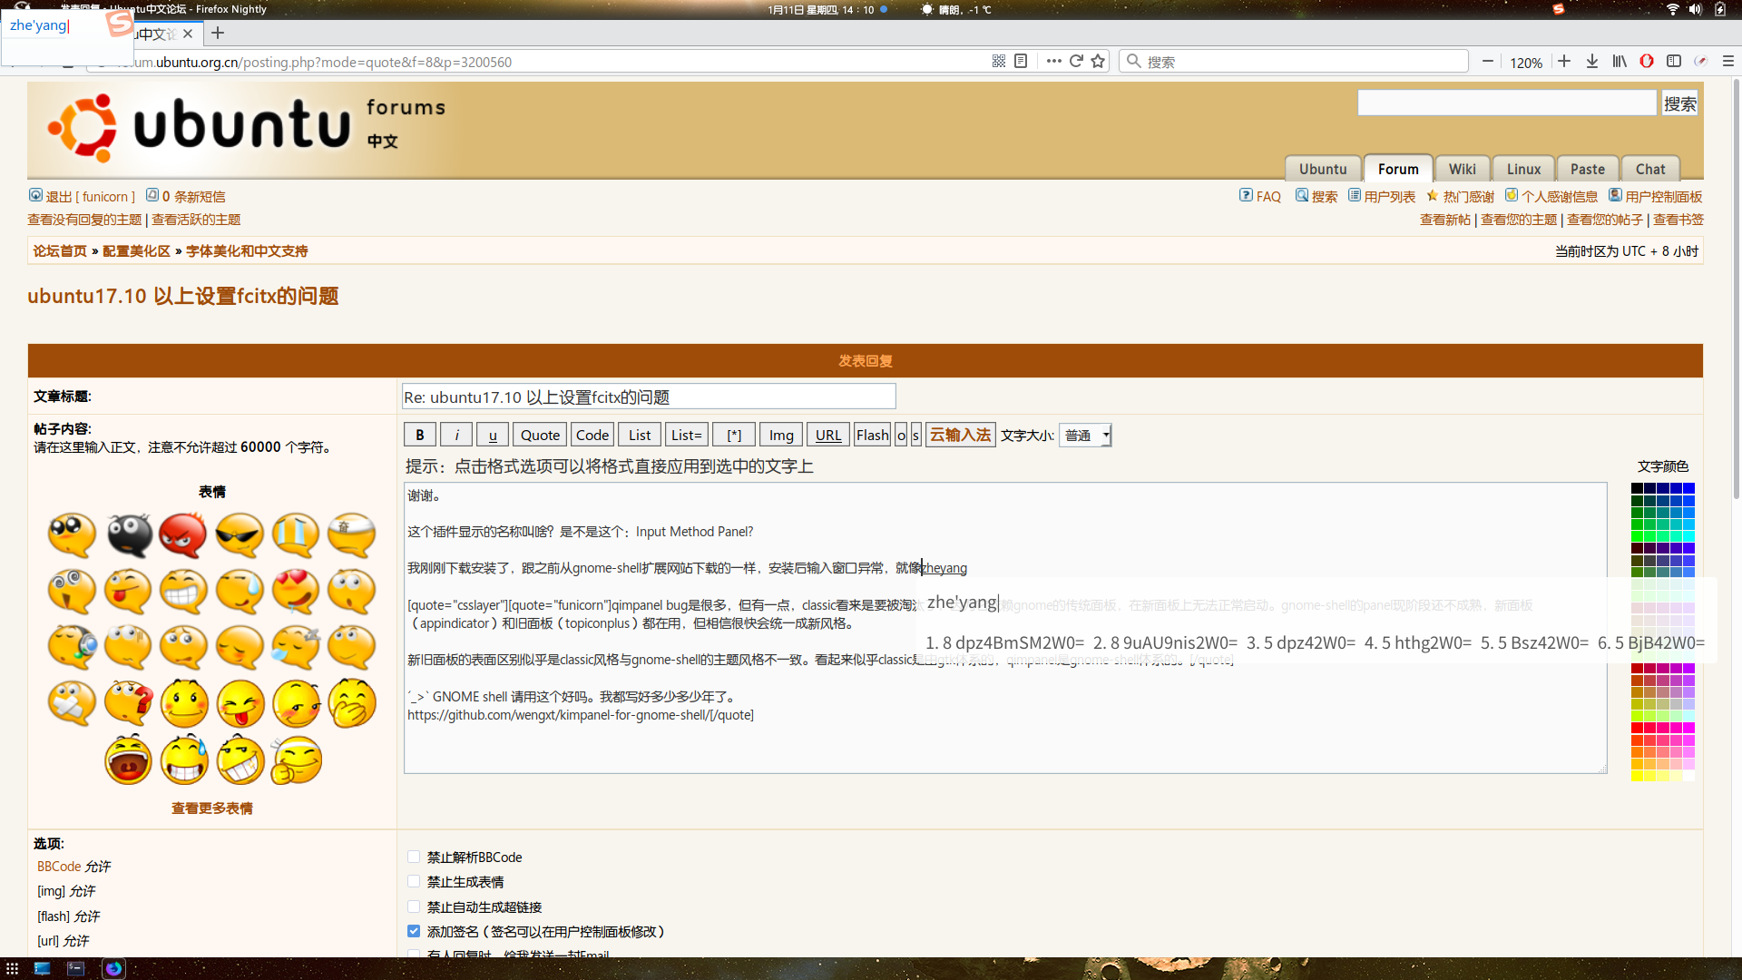Open a new browser tab
1742x980 pixels.
218,34
